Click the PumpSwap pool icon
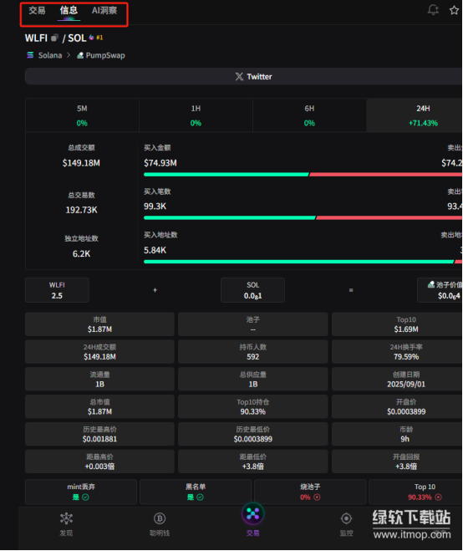 tap(80, 55)
